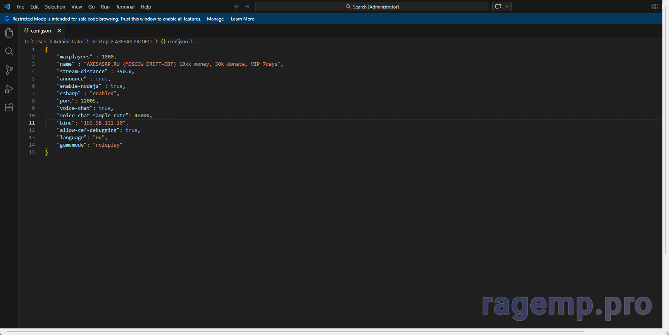The image size is (669, 335).
Task: Open the Customize Layout icon
Action: [654, 7]
